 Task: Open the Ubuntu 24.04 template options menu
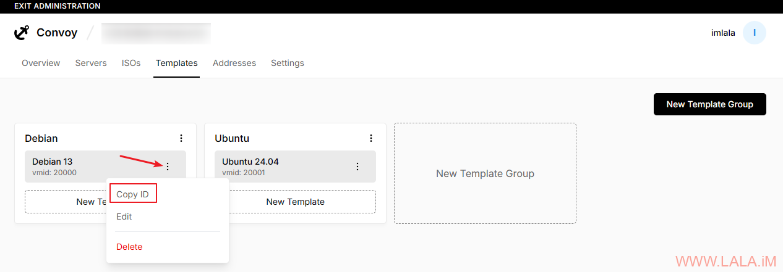pos(357,167)
